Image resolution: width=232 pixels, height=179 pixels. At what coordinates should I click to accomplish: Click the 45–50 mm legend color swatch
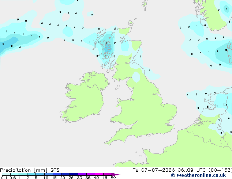pyautogui.click(x=108, y=174)
